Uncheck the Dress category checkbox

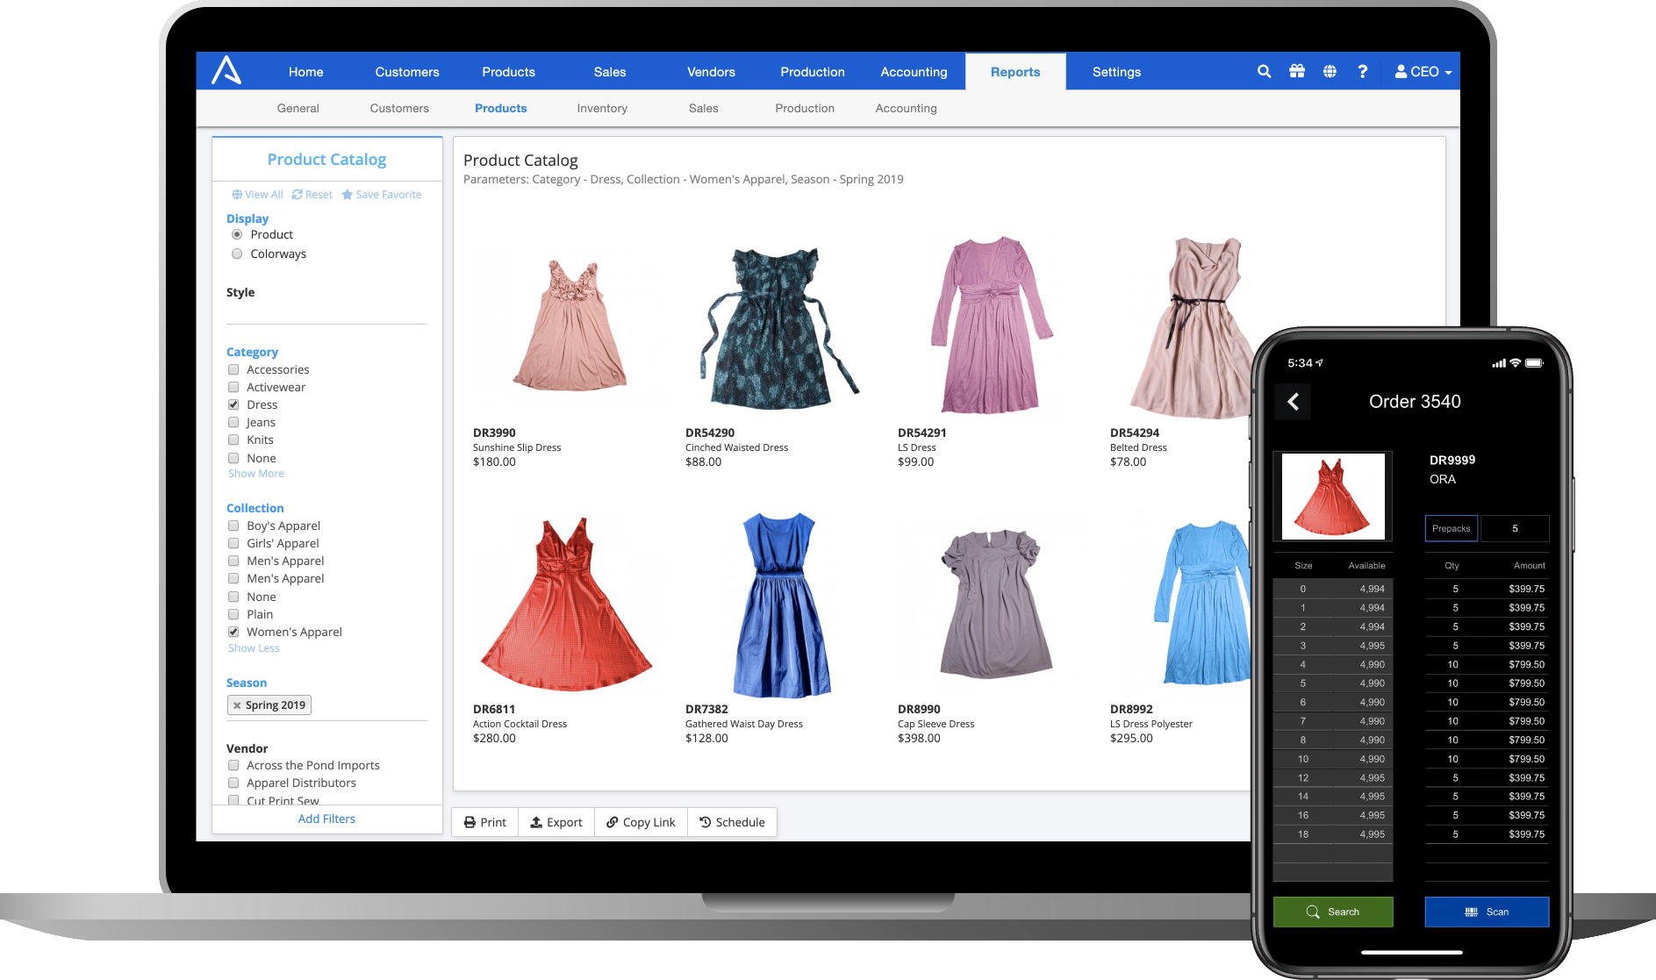(x=233, y=405)
